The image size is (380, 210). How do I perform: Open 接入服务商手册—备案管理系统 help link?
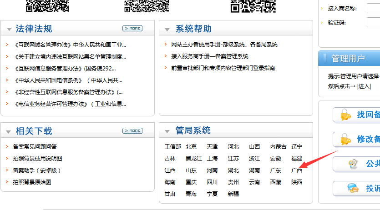(x=210, y=56)
